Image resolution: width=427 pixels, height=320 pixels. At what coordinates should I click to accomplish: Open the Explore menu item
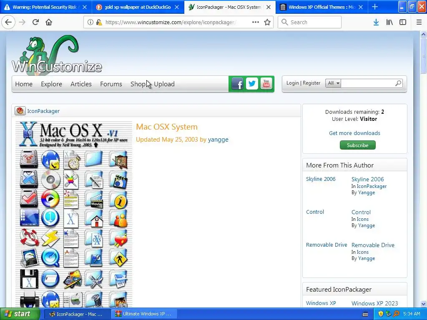(x=51, y=84)
